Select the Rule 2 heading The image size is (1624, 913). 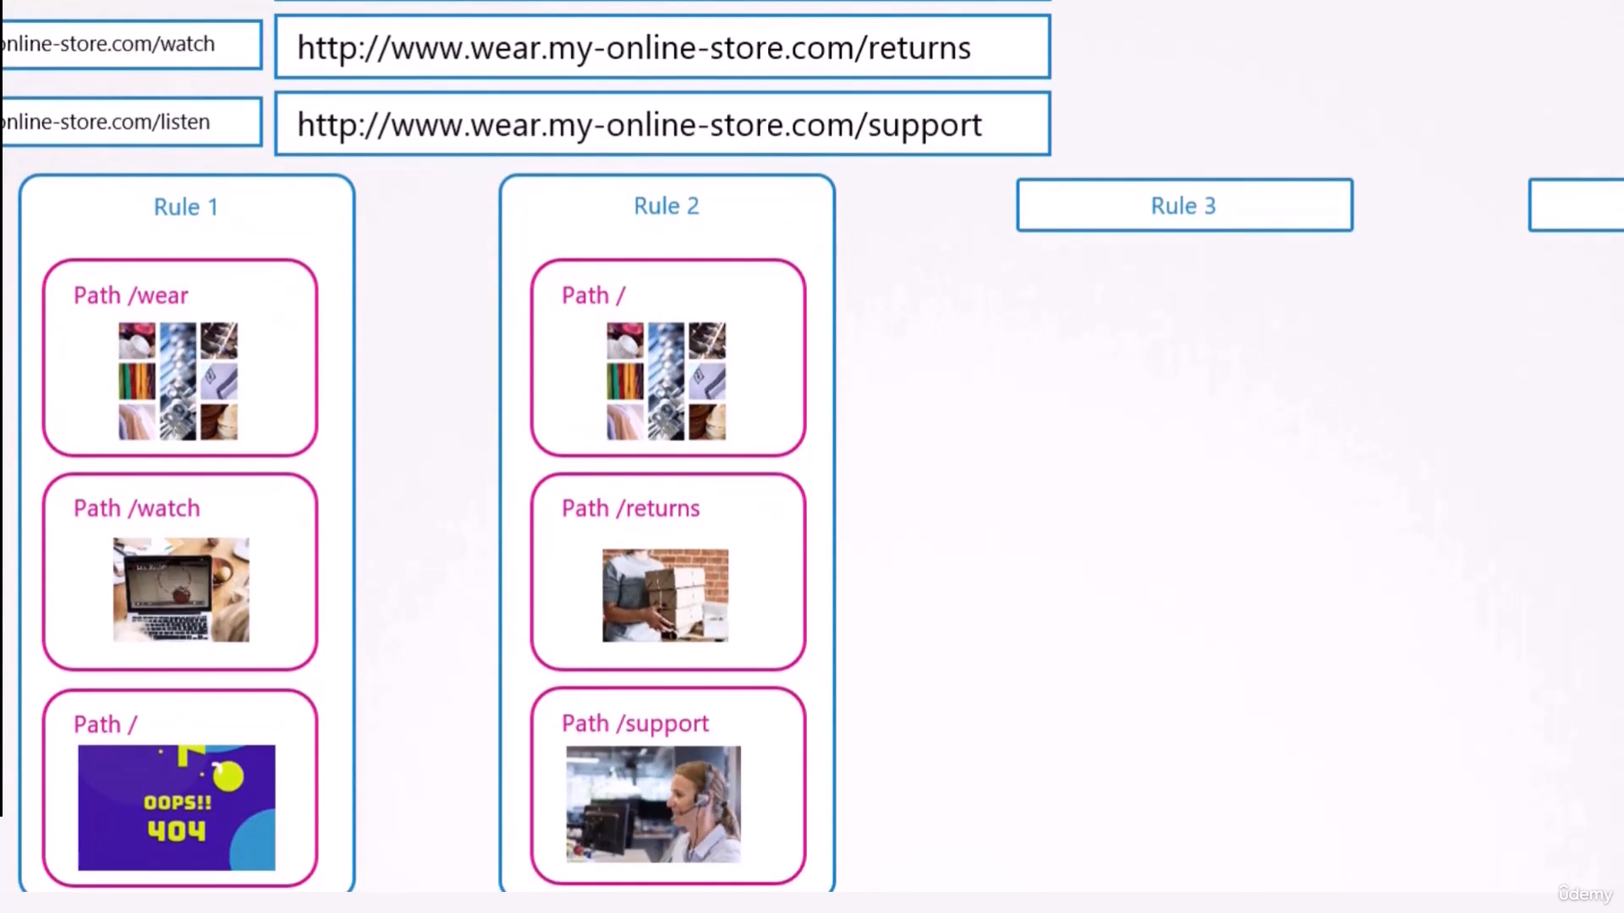[x=667, y=206]
